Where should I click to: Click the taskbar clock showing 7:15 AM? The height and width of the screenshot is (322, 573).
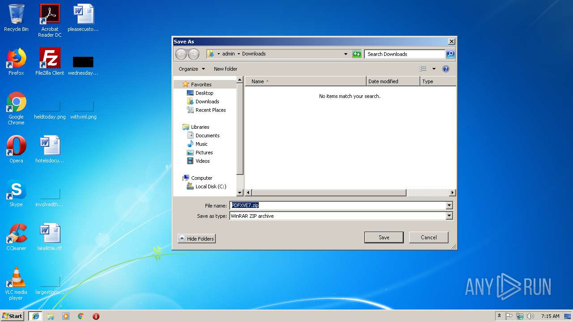[550, 316]
